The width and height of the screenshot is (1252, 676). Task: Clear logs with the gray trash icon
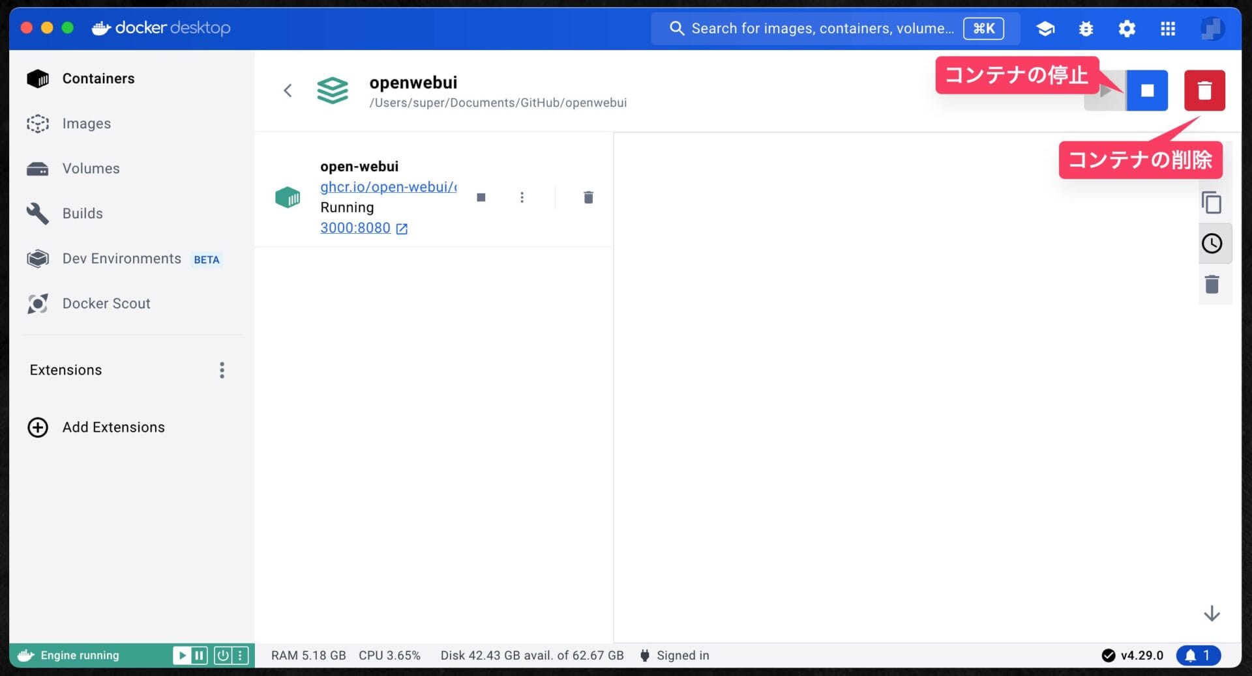[1212, 285]
